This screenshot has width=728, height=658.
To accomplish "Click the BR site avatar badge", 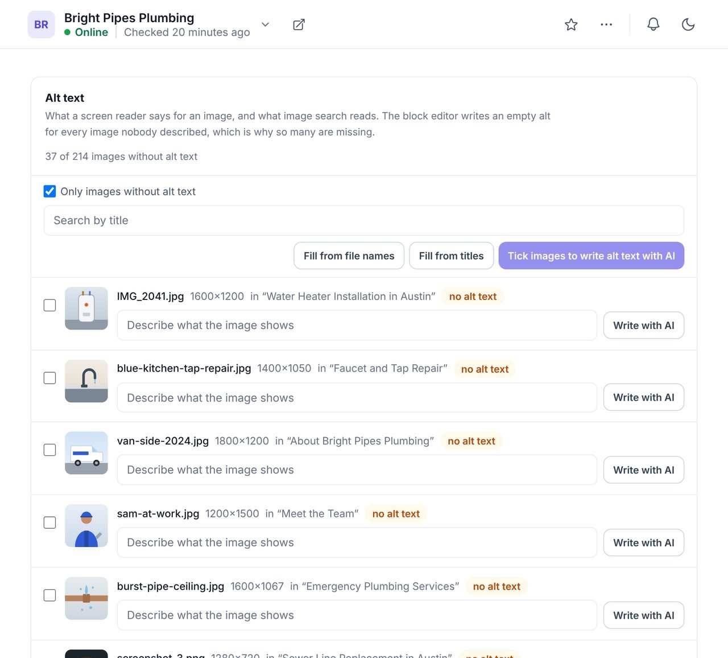I will coord(41,24).
